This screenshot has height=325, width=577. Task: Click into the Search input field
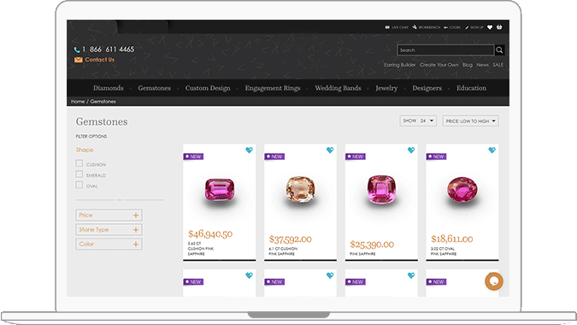click(x=445, y=50)
